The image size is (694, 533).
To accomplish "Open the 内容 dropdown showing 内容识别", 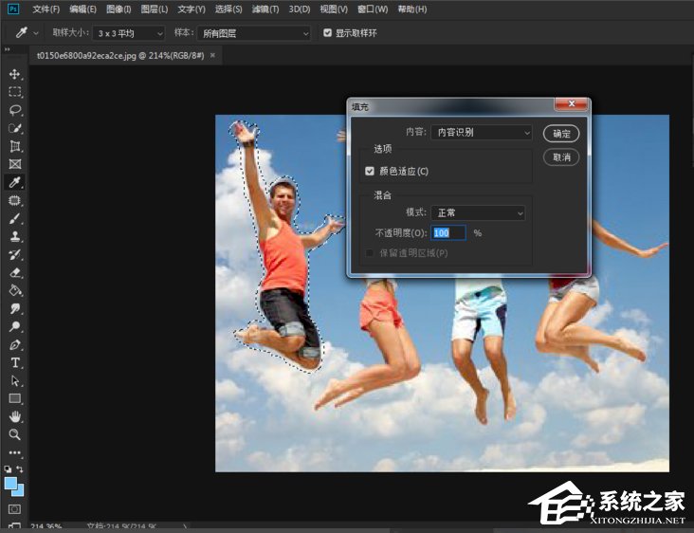I will point(482,133).
